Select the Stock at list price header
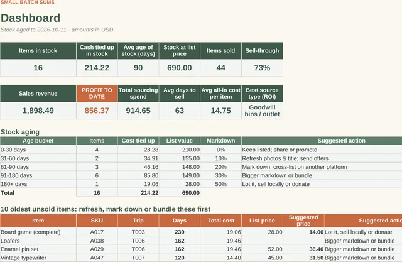This screenshot has width=402, height=262. pyautogui.click(x=180, y=51)
